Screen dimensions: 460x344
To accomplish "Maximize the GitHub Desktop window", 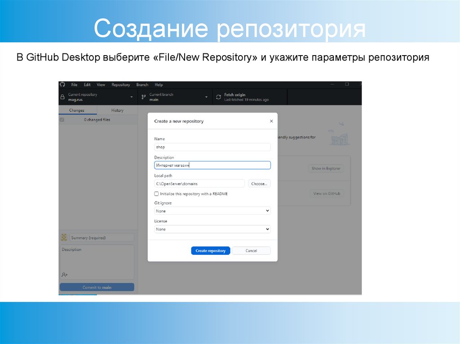I will [x=347, y=84].
